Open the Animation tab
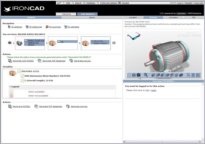 tap(133, 18)
